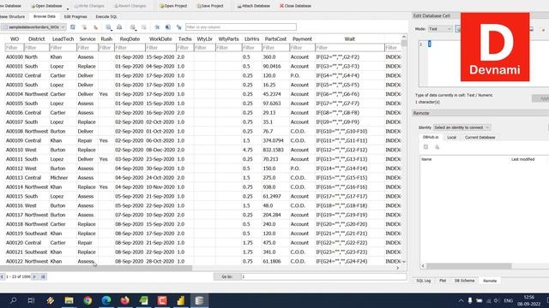Click Write Changes in the toolbar
The image size is (549, 308).
tap(89, 6)
